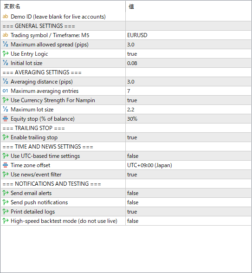Toggle the Enable trailing stop true value
The image size is (252, 273).
tap(188, 137)
